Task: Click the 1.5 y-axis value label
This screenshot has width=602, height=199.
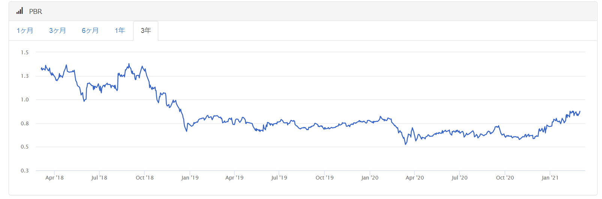Action: point(25,52)
